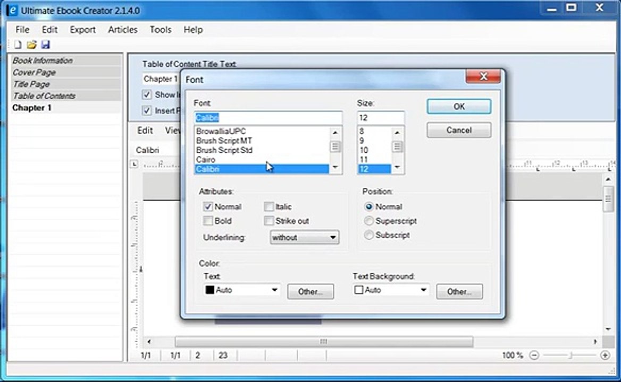Click the white Text Background swatch
The width and height of the screenshot is (621, 382).
[x=359, y=290]
